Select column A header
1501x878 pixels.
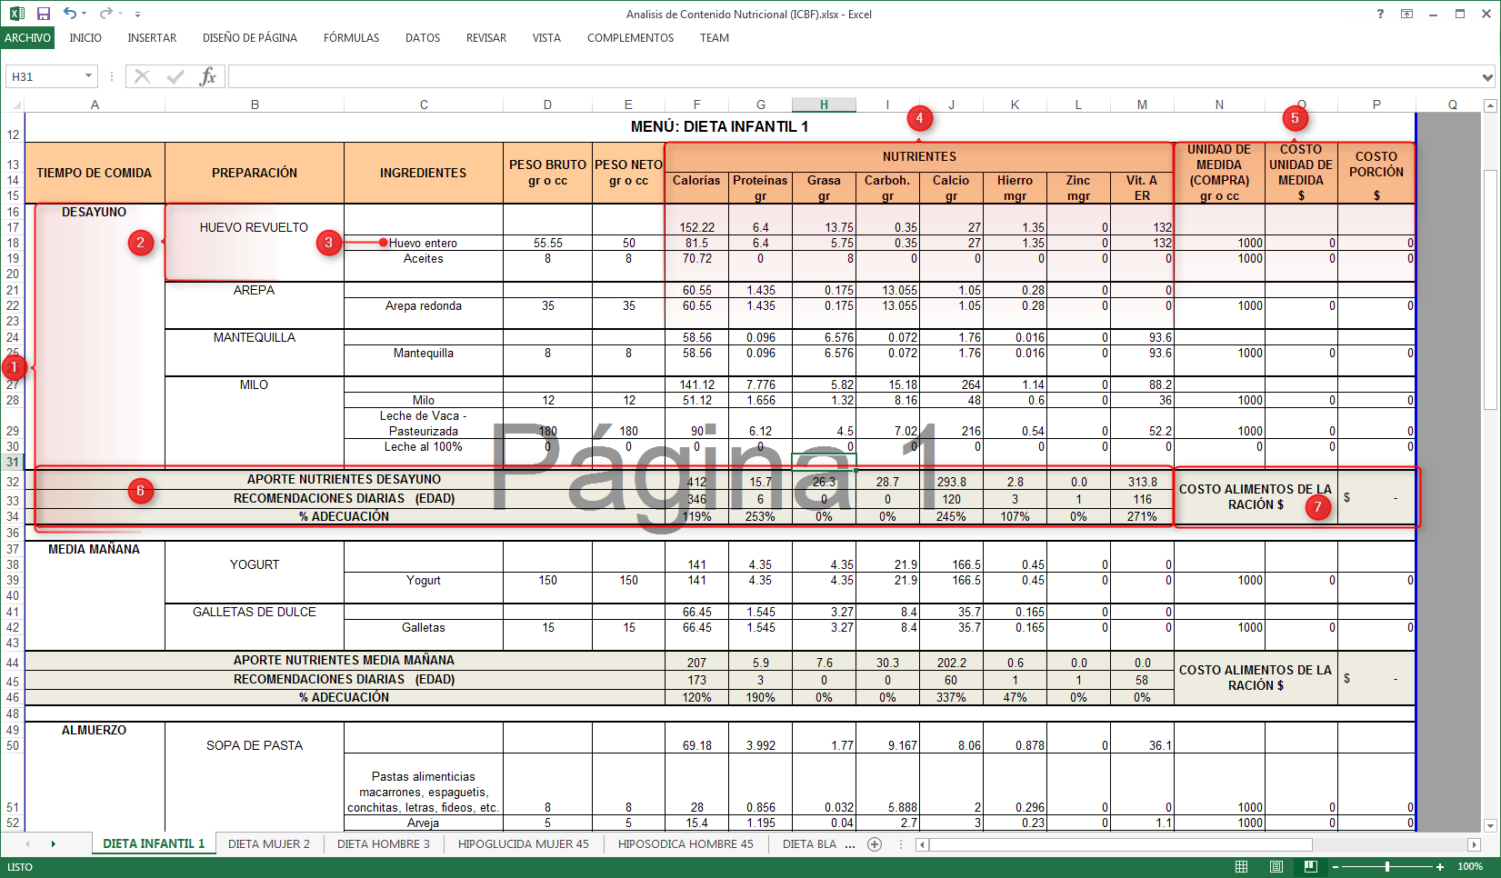95,105
